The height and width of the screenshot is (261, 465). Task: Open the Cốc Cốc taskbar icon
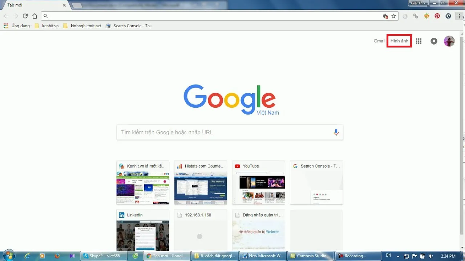coord(135,256)
